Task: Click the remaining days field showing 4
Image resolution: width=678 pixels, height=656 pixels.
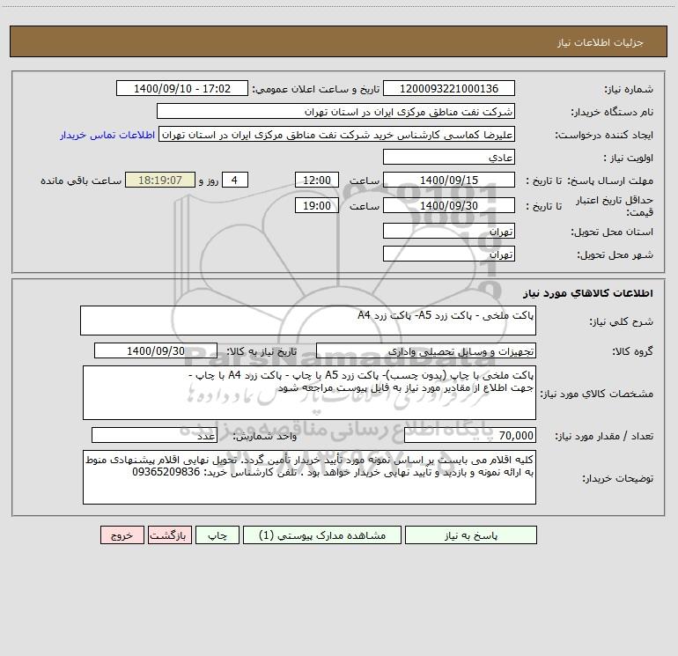Action: (235, 181)
